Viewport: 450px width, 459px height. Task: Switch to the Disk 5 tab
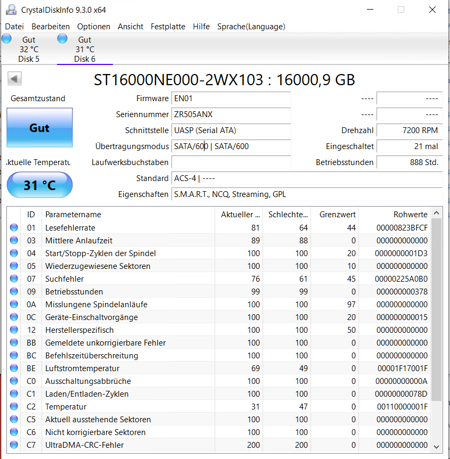[29, 49]
